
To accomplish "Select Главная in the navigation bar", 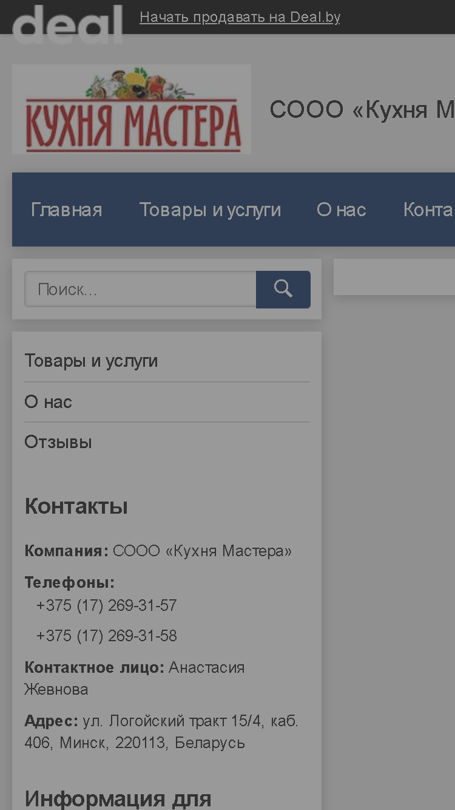I will 66,209.
